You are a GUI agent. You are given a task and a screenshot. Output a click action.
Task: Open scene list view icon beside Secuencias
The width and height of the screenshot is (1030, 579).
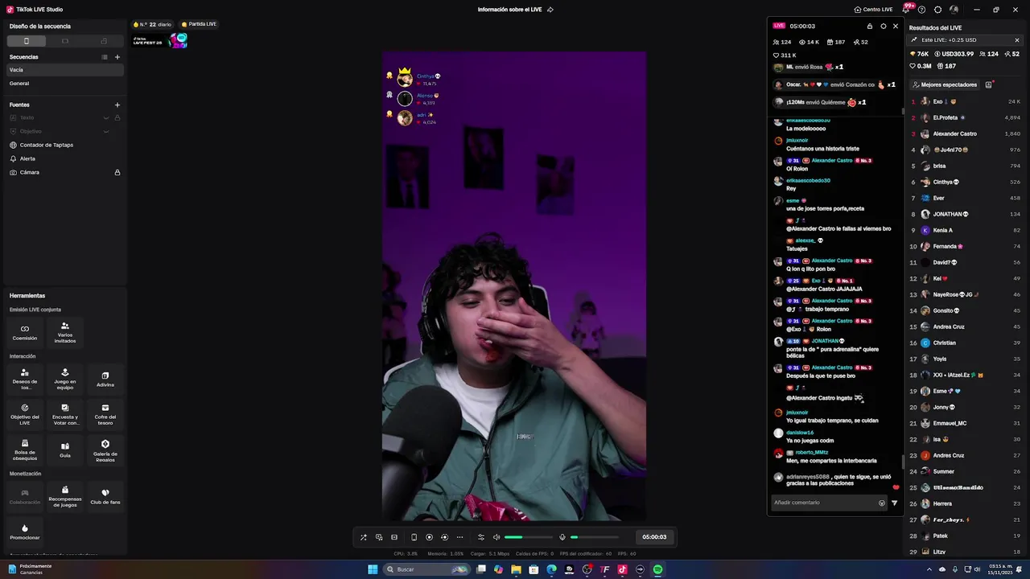(104, 57)
